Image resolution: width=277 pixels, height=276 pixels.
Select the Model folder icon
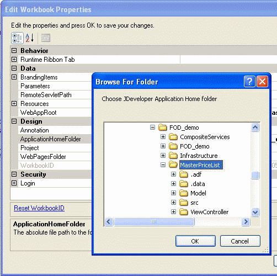(x=184, y=193)
